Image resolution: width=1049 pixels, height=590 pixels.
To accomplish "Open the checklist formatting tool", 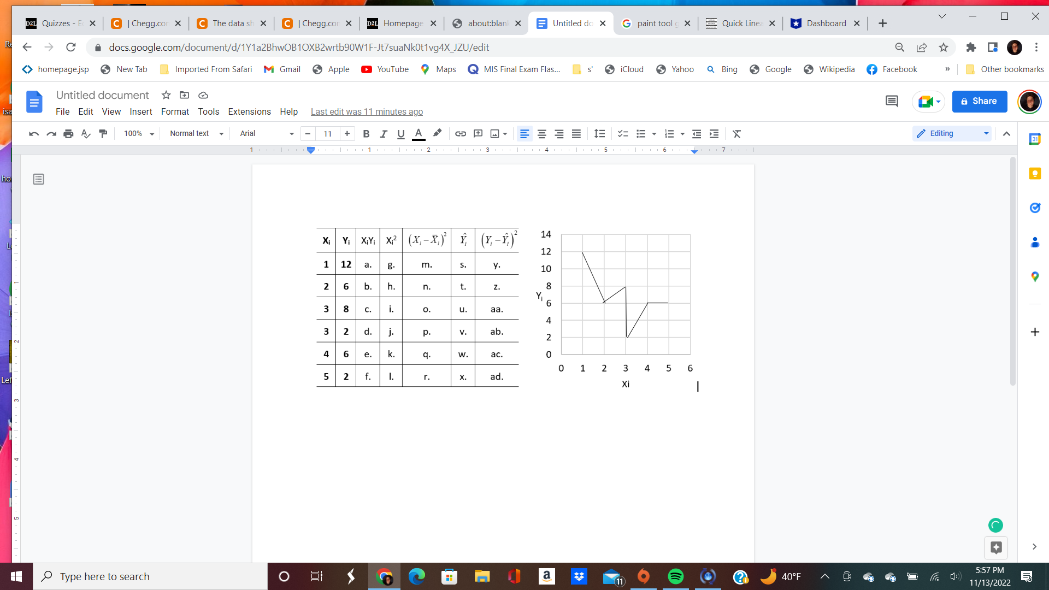I will pyautogui.click(x=623, y=134).
